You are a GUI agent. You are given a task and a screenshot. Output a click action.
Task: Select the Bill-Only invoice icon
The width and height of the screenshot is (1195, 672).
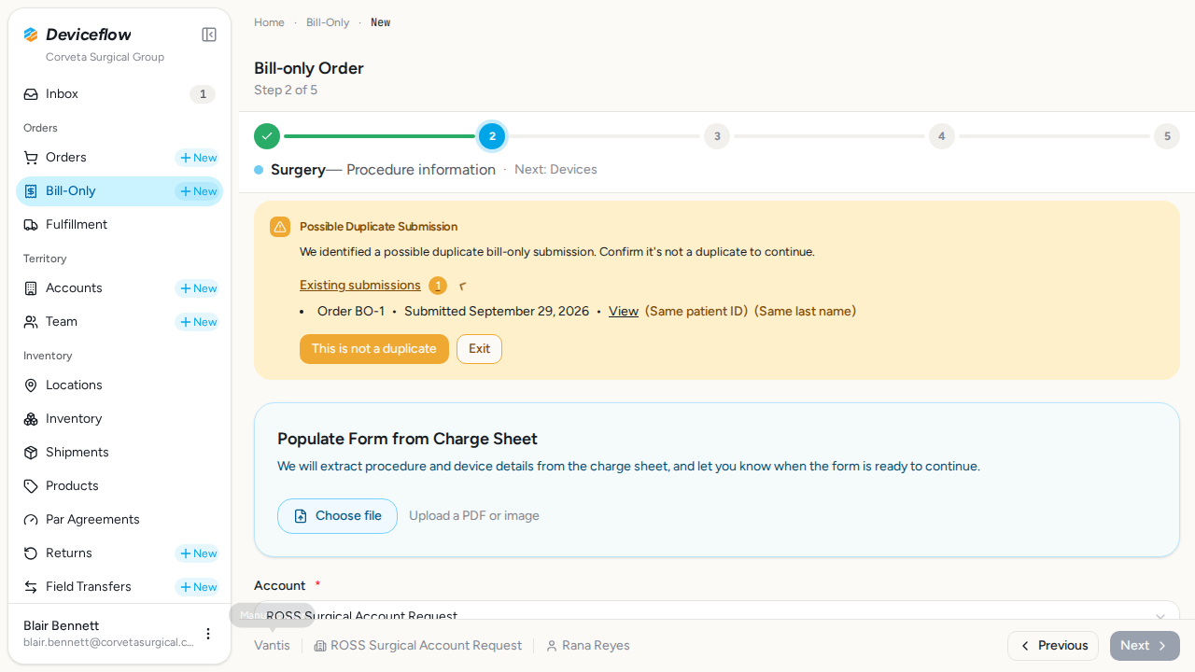point(31,191)
